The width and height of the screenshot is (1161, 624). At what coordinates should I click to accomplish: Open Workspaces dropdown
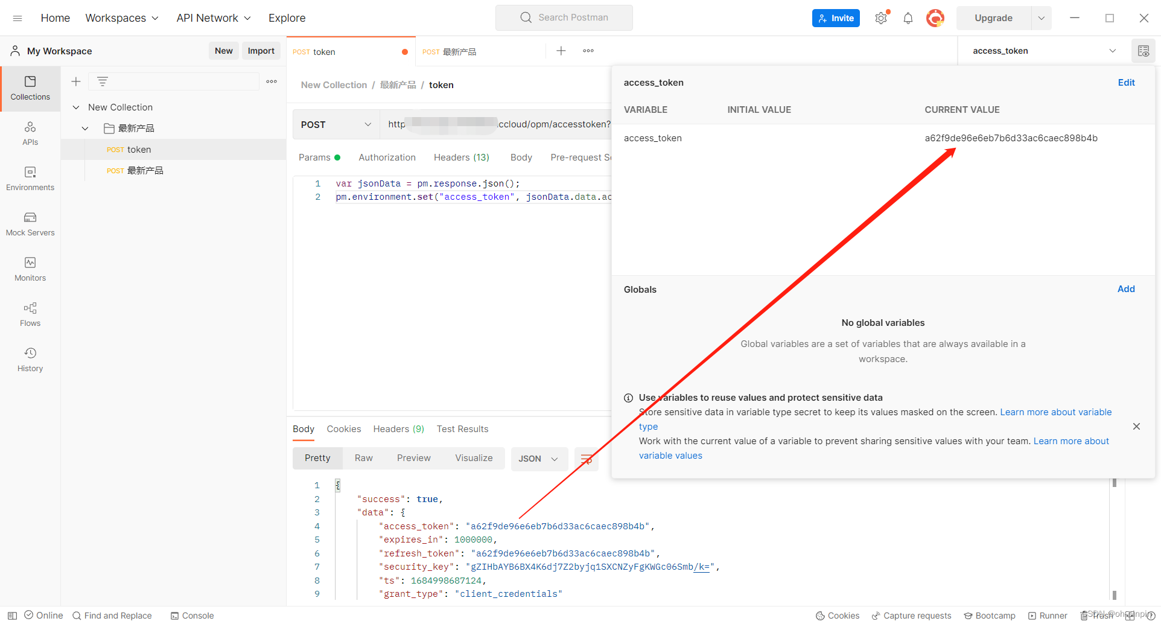(122, 18)
